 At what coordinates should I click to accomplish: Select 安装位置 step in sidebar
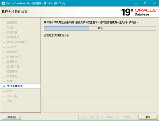coord(12,47)
